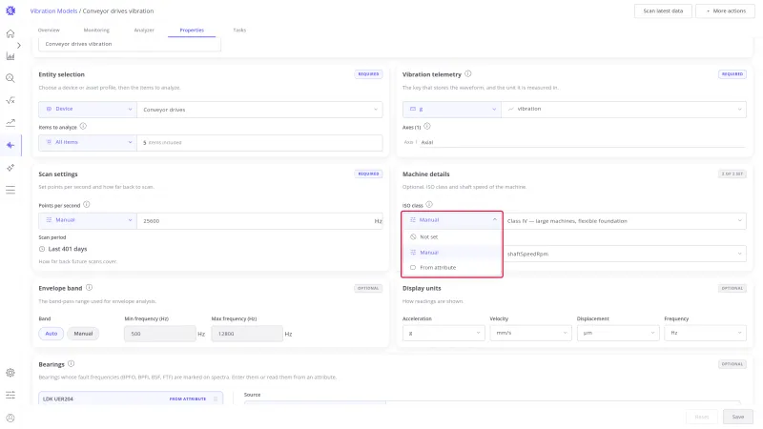Open the square-root formula sidebar icon
763x429 pixels.
point(10,101)
